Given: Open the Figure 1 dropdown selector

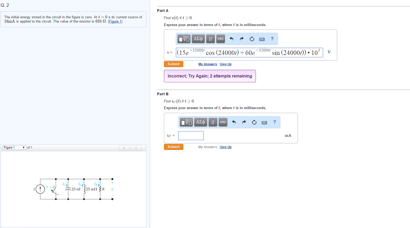Looking at the screenshot, I should click(14, 147).
